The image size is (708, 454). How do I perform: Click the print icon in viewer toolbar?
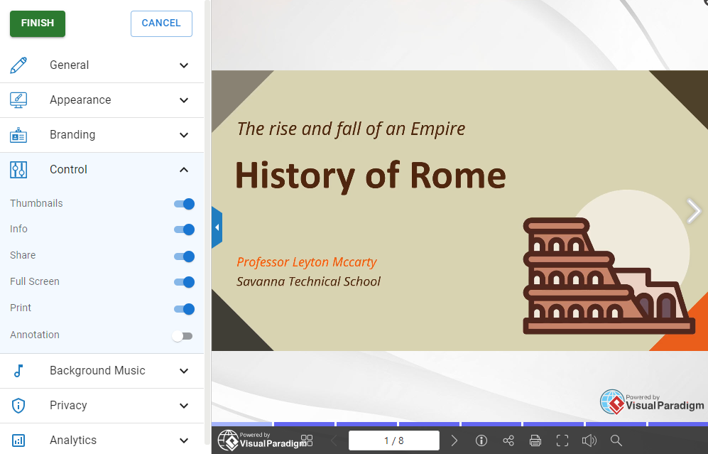pyautogui.click(x=535, y=441)
